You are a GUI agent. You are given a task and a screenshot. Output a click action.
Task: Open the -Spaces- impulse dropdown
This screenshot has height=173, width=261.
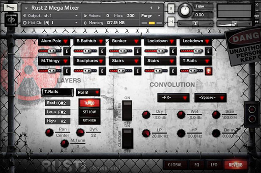[x=210, y=98]
